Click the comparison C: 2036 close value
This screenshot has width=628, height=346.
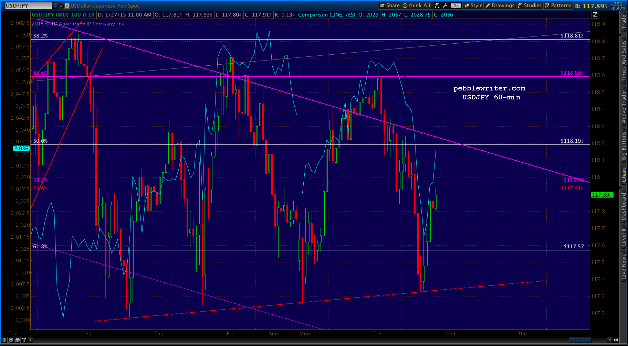point(443,15)
